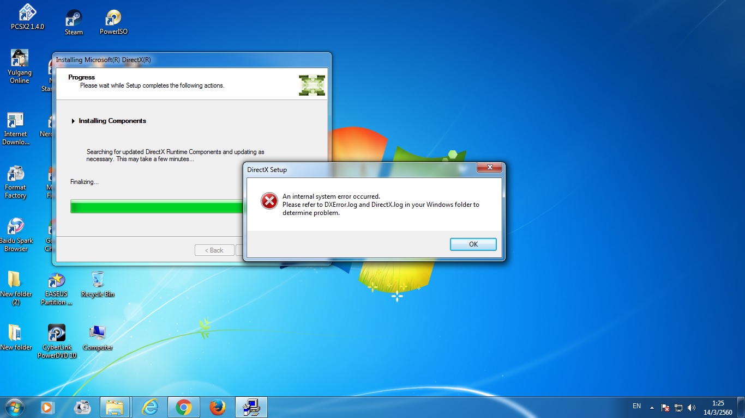
Task: Launch Firefox from the taskbar
Action: [217, 407]
